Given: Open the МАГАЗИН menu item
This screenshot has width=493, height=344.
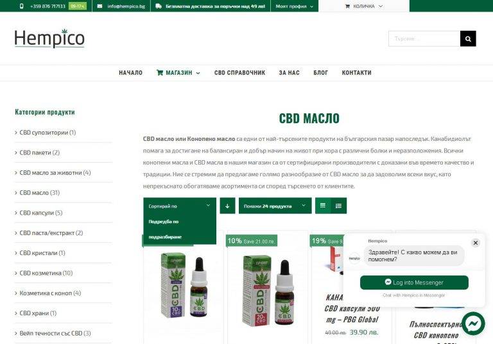Looking at the screenshot, I should pos(178,73).
